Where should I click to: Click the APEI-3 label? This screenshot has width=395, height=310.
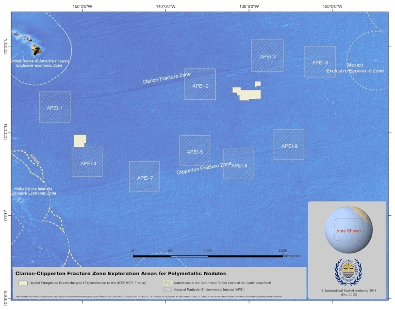point(268,57)
